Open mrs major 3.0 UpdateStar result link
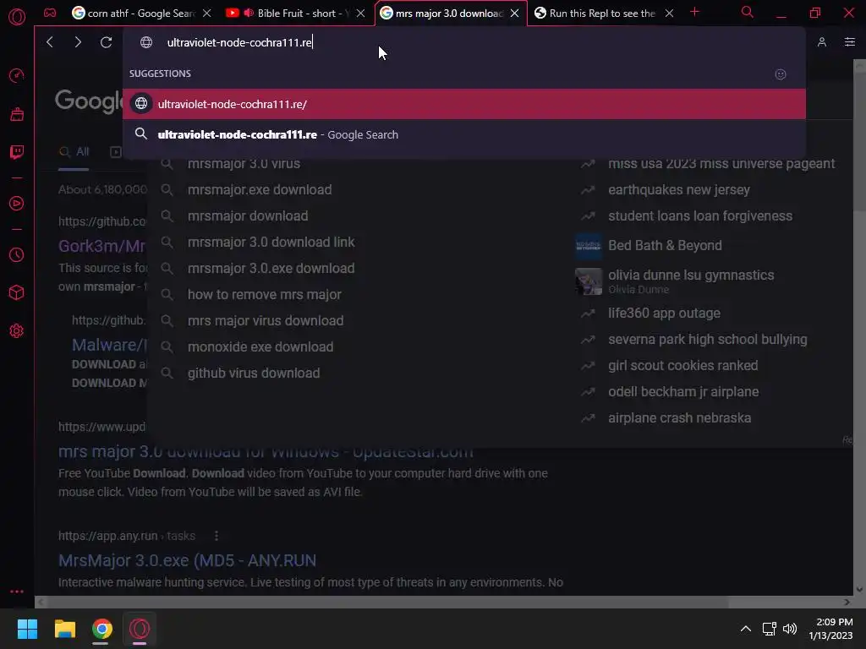 (266, 451)
